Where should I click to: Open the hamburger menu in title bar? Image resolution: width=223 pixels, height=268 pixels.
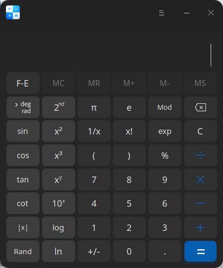(162, 13)
